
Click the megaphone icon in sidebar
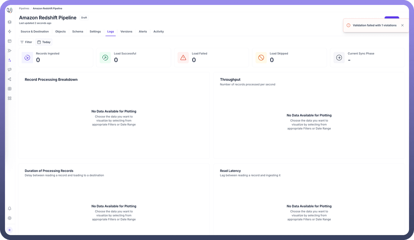(x=10, y=70)
